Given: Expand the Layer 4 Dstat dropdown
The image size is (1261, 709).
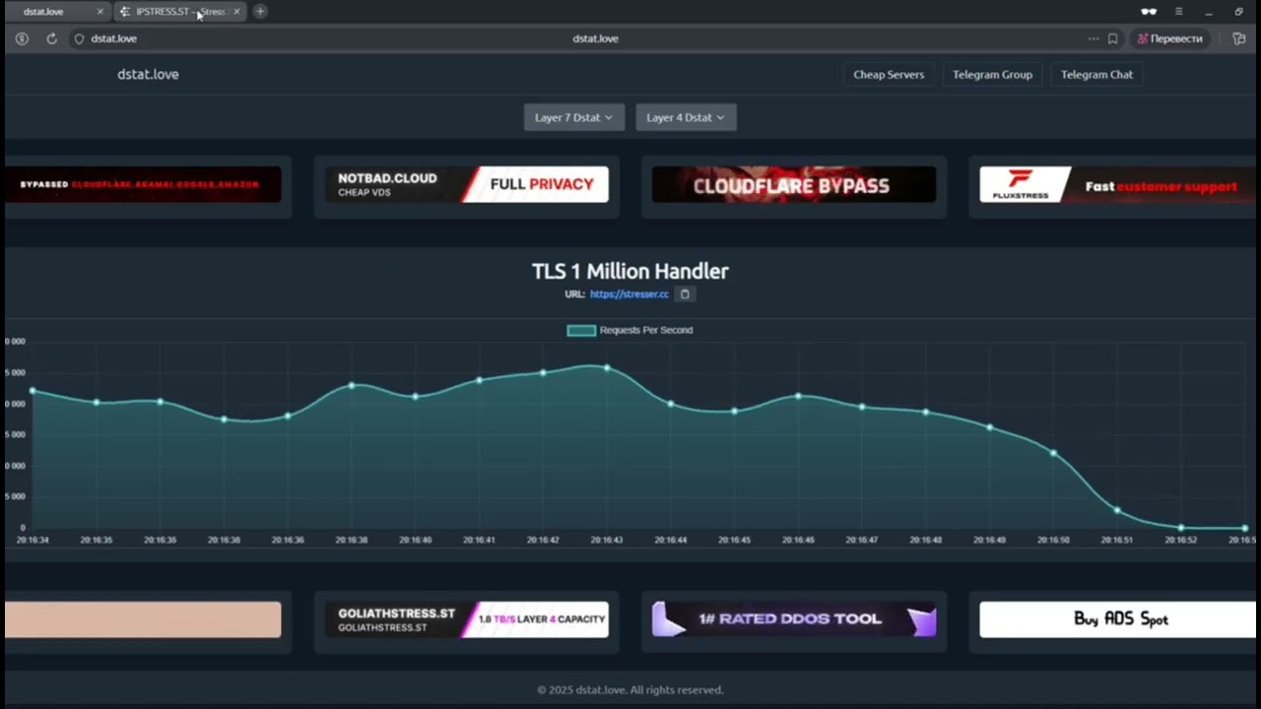Looking at the screenshot, I should click(x=686, y=117).
